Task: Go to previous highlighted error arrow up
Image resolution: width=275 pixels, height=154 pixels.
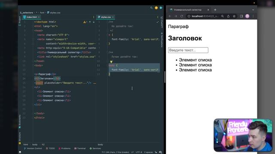Action: pyautogui.click(x=90, y=22)
